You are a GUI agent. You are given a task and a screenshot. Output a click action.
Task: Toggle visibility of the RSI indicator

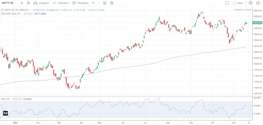click(x=14, y=99)
